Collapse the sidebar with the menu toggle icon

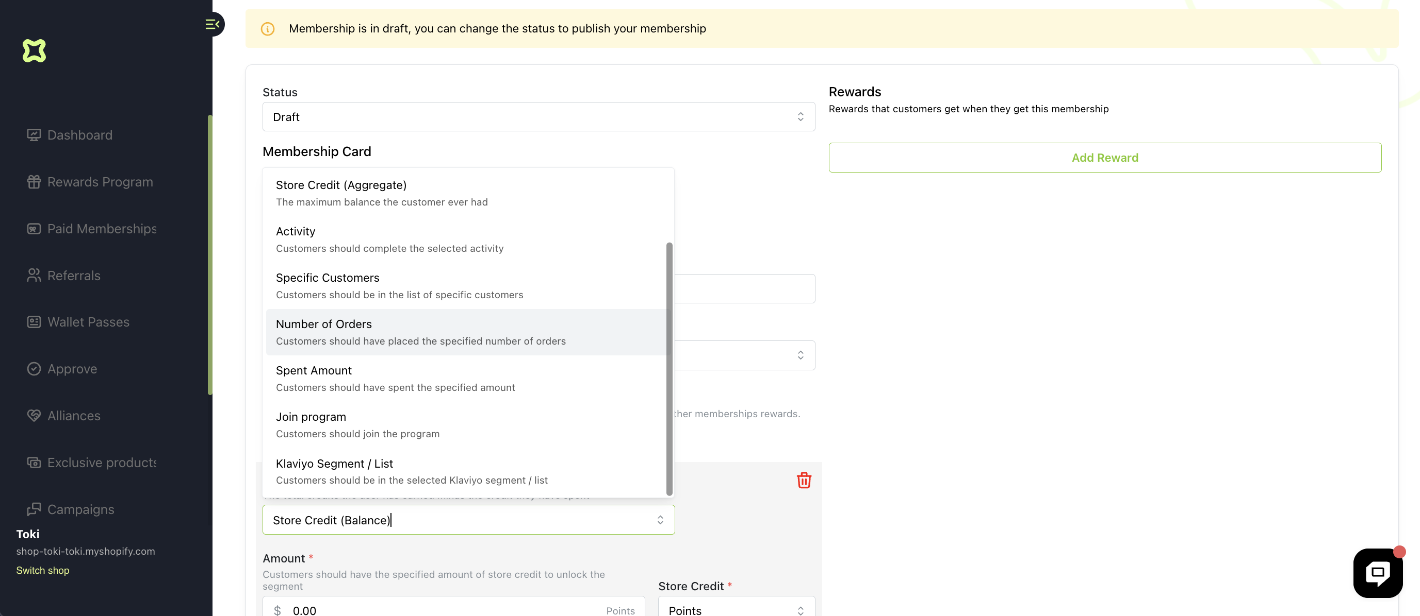212,24
